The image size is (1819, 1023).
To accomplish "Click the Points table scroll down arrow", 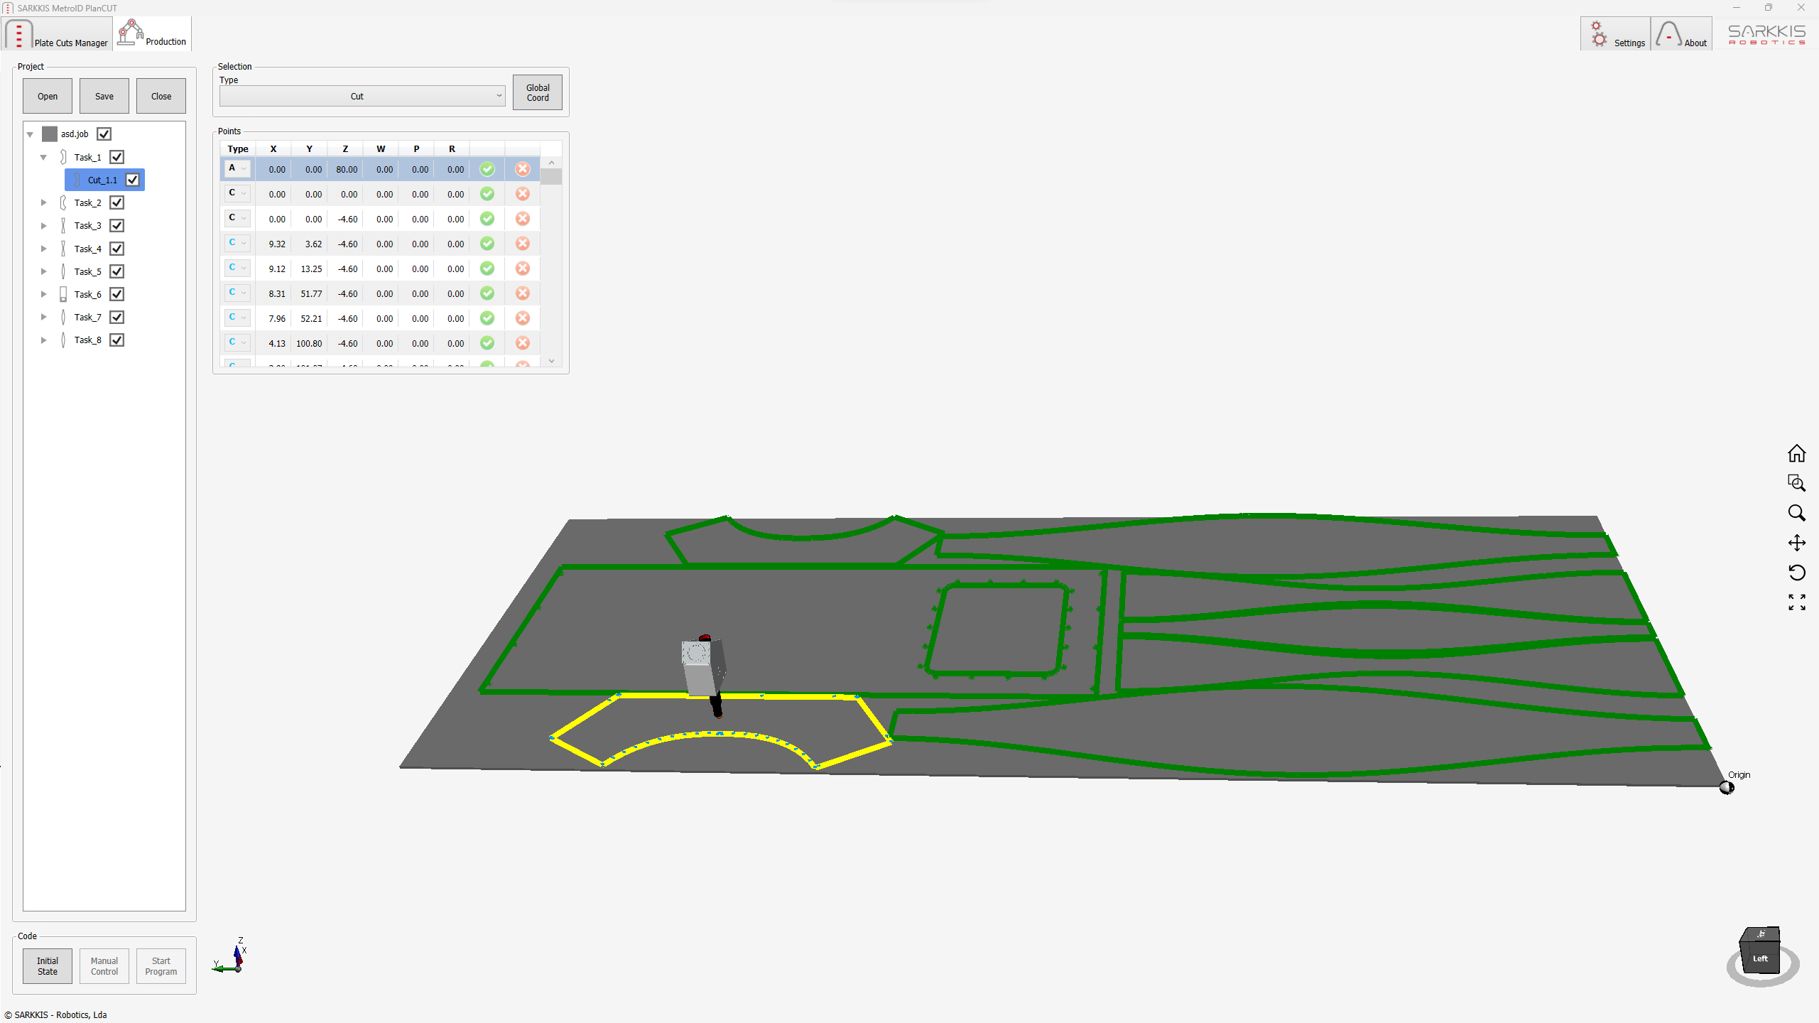I will click(551, 361).
